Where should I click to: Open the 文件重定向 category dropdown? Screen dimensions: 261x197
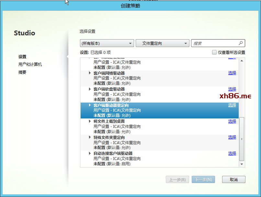tap(162, 43)
